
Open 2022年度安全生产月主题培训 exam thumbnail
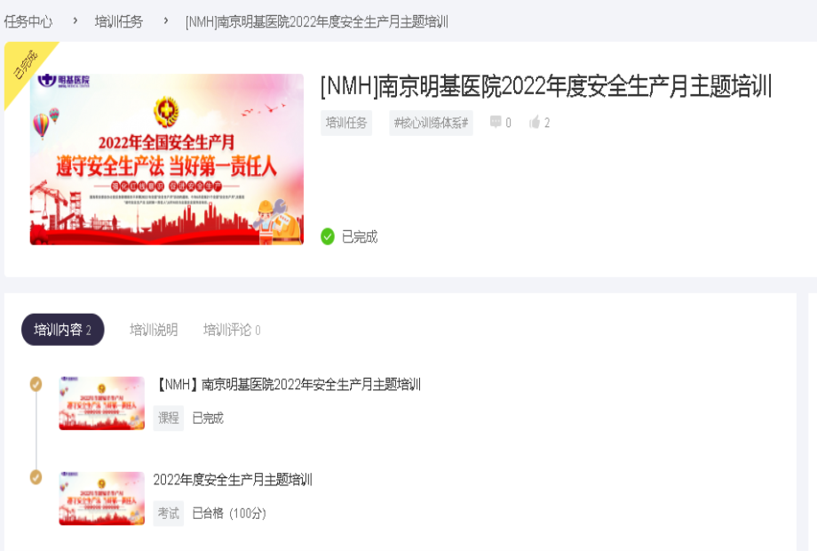101,499
